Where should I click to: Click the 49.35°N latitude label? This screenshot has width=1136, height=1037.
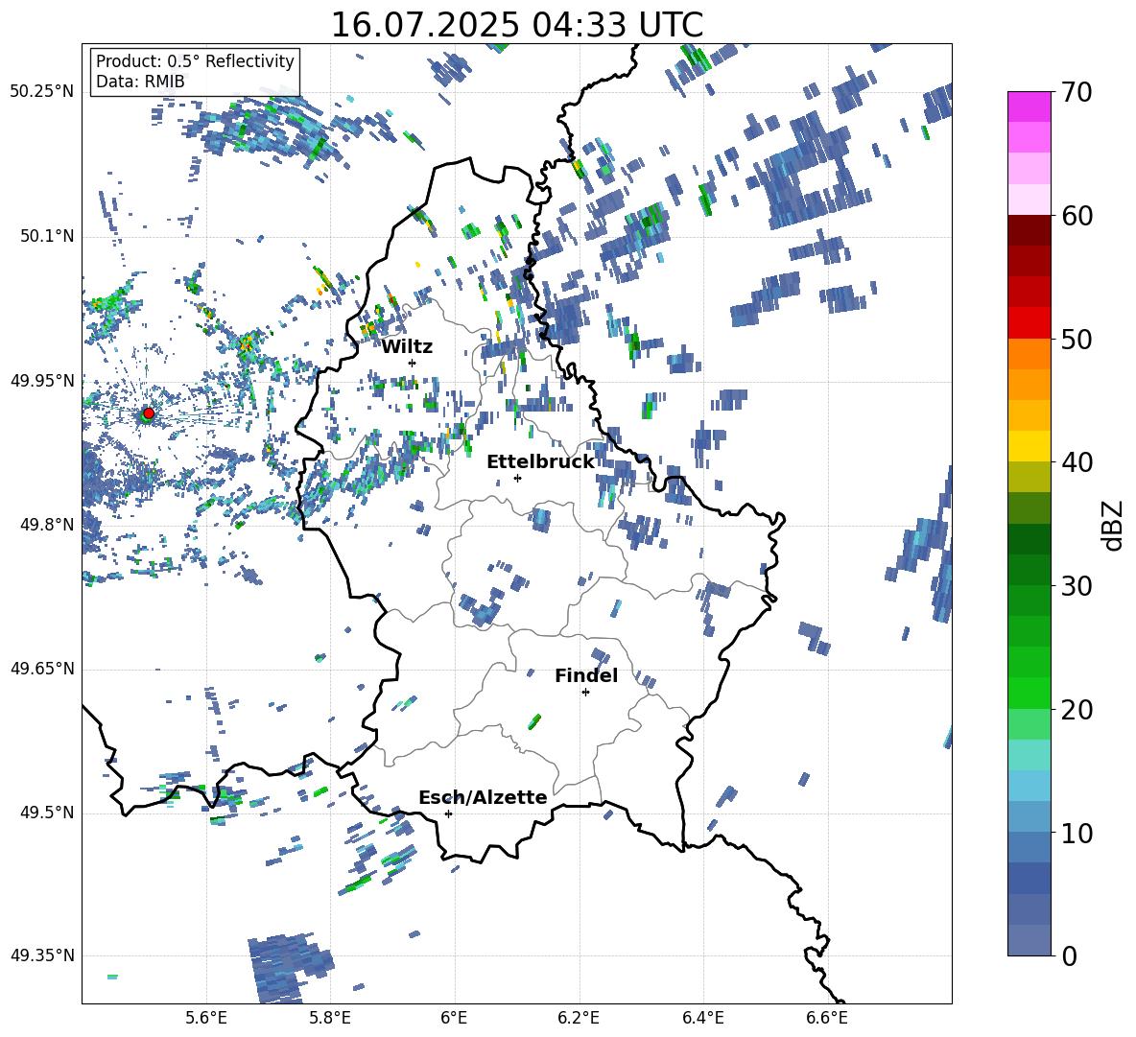42,955
